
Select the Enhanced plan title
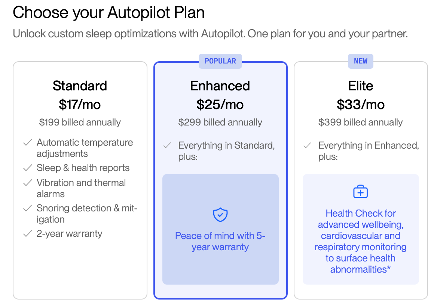220,86
